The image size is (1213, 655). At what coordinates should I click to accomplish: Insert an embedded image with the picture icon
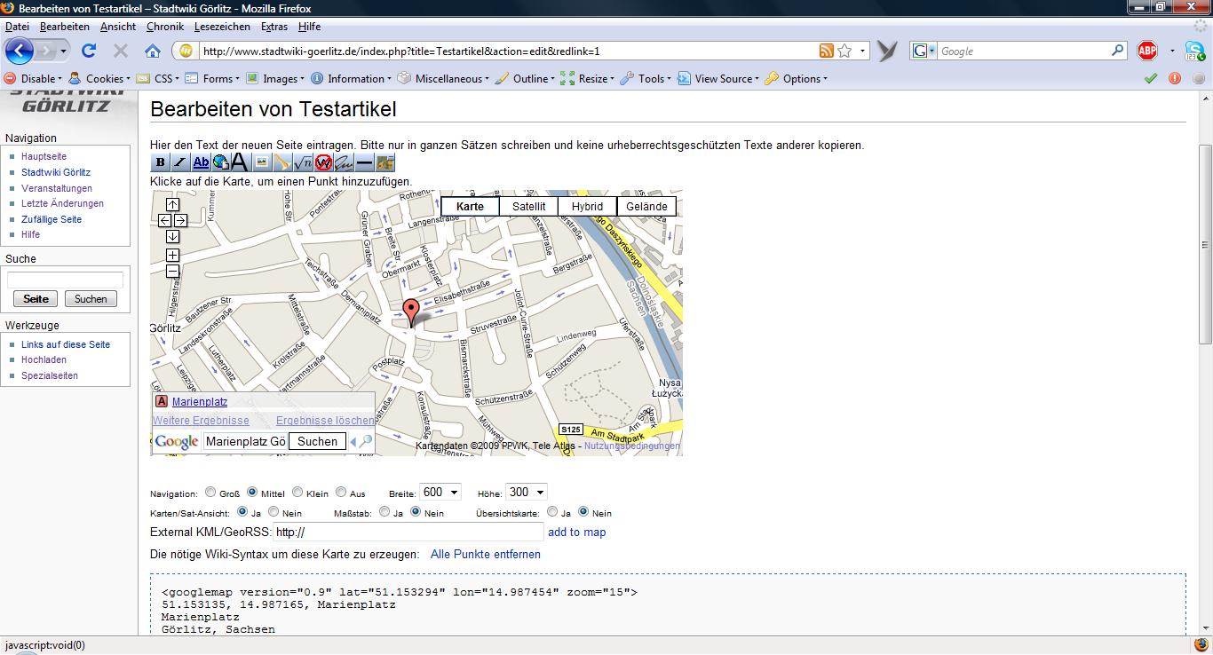(261, 162)
